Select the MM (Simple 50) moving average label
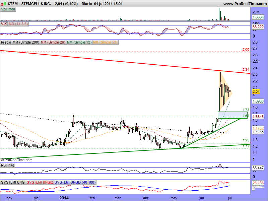Screen dimensions: 268x201 pyautogui.click(x=105, y=42)
